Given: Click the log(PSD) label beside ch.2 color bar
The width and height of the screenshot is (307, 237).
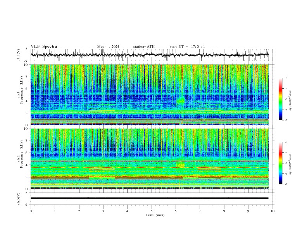Looking at the screenshot, I should pyautogui.click(x=290, y=165).
